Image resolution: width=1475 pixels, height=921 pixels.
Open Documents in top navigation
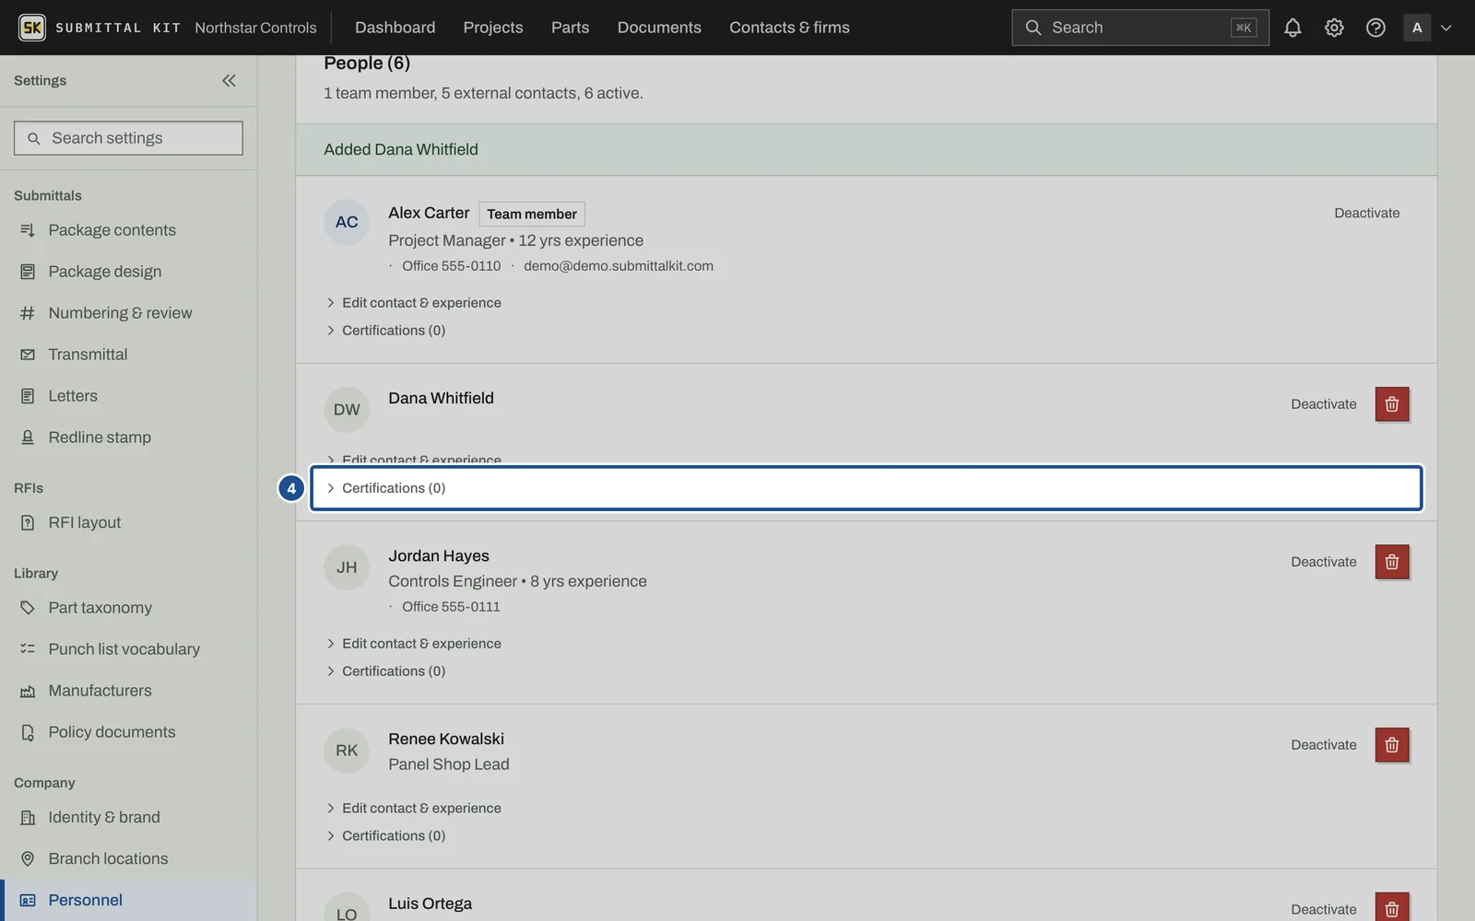click(659, 28)
